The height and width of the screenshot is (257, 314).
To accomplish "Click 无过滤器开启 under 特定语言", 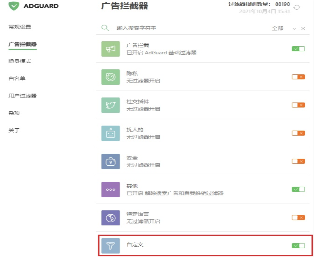I will [143, 221].
